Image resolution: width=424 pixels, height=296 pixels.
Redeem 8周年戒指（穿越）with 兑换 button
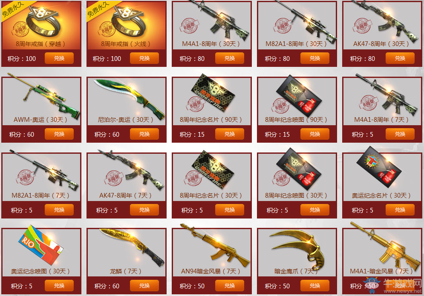(59, 58)
